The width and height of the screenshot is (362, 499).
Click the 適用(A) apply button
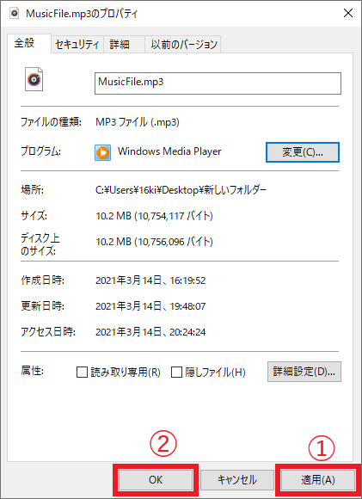(x=318, y=479)
